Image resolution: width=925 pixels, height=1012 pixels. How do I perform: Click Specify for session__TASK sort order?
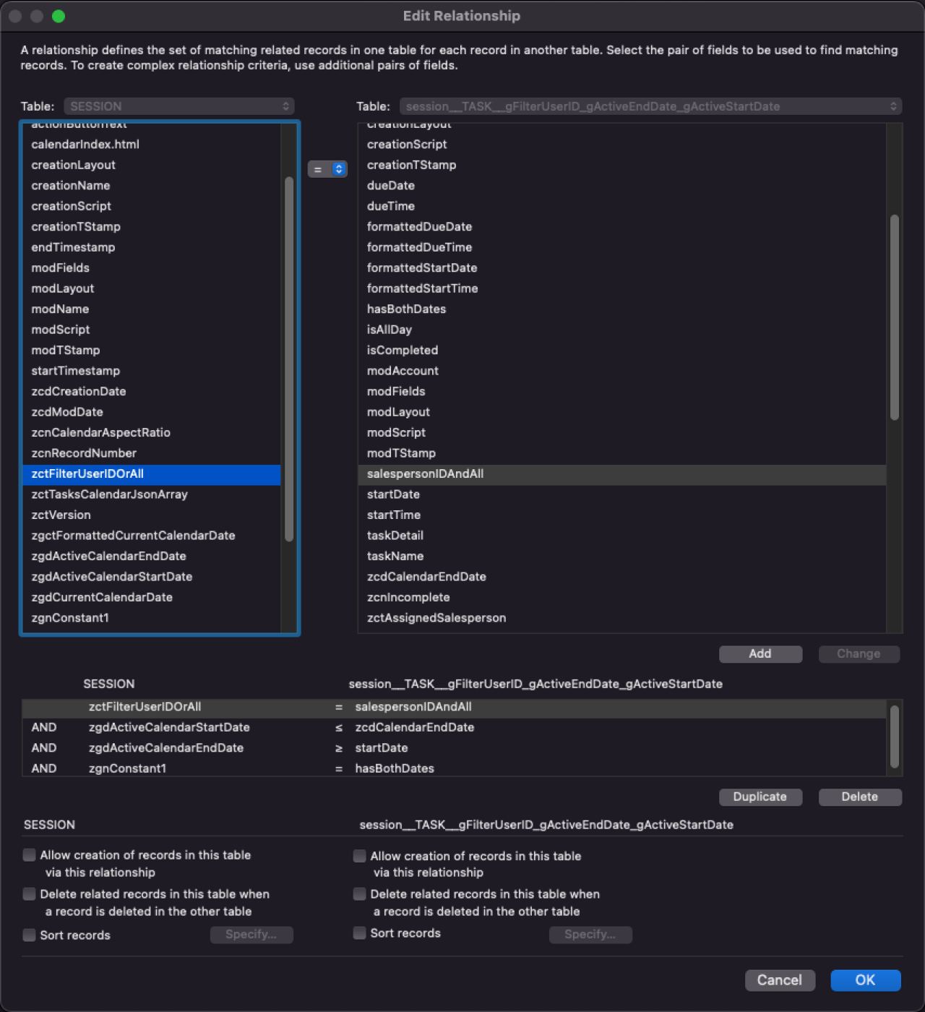coord(590,935)
